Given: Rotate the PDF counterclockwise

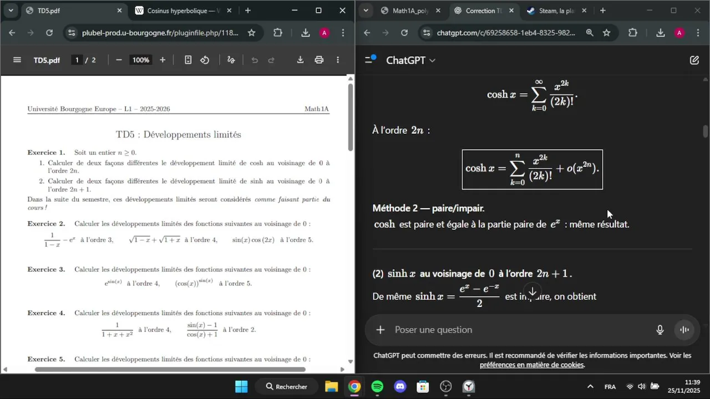Looking at the screenshot, I should click(x=205, y=60).
